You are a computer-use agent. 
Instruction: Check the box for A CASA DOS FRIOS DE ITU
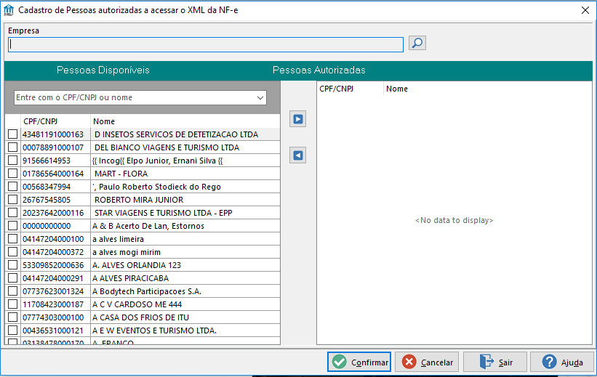[x=13, y=317]
